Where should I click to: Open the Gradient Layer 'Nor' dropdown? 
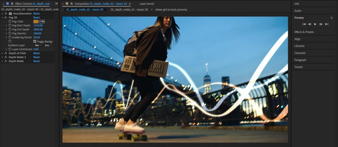(38, 45)
